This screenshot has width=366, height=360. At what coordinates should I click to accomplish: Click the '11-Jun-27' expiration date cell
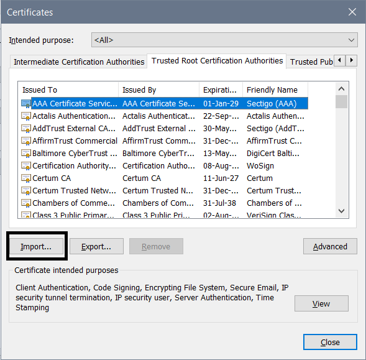[221, 178]
